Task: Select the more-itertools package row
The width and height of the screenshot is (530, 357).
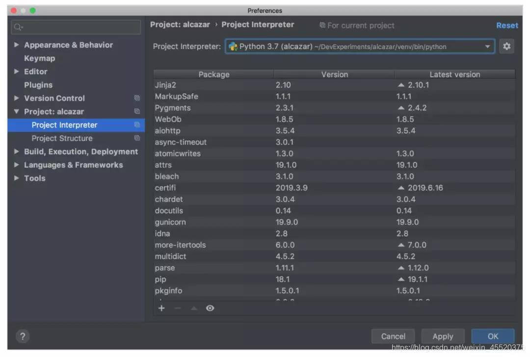Action: click(334, 245)
